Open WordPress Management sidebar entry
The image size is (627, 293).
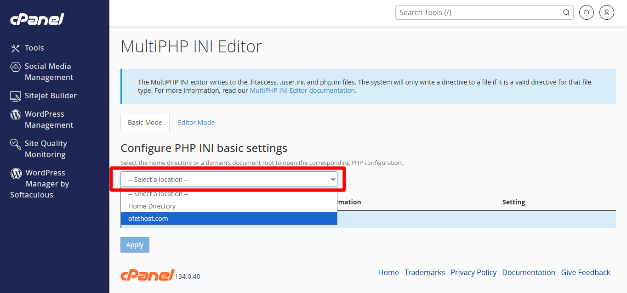point(49,119)
